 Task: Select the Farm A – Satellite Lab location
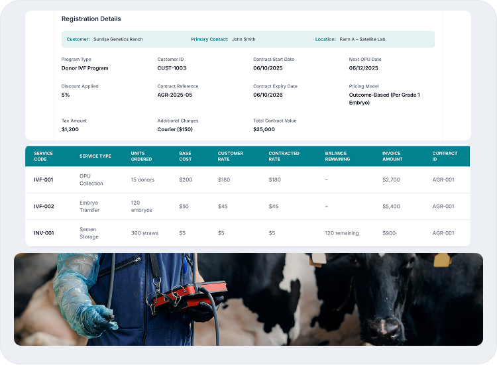[362, 40]
